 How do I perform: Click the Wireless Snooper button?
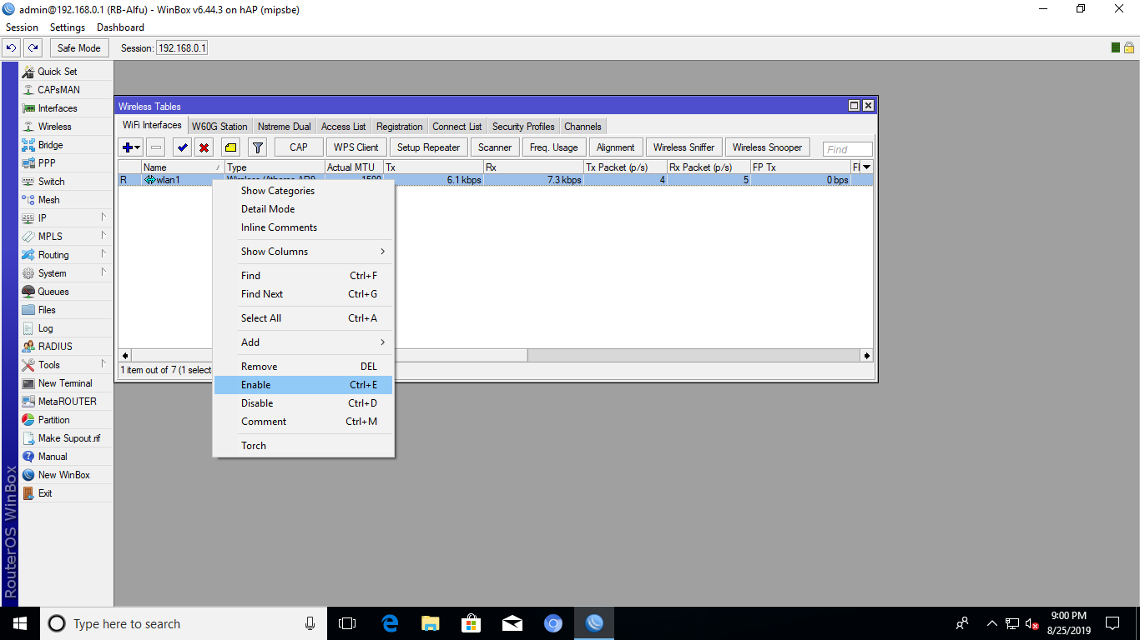tap(767, 147)
